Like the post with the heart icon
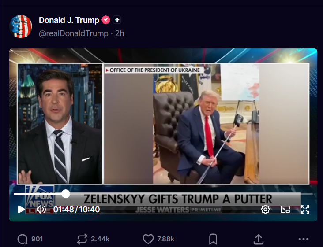Screen dimensions: 323x247 pyautogui.click(x=148, y=239)
